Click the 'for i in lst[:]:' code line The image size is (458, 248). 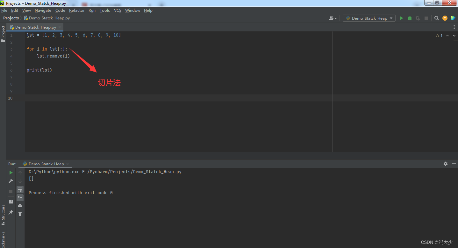pyautogui.click(x=47, y=49)
